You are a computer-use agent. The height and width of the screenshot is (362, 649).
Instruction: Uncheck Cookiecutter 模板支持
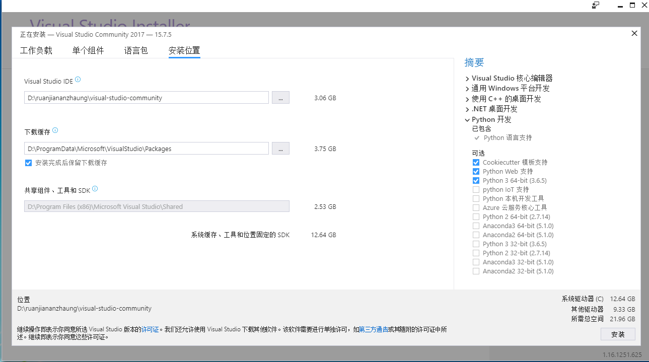[476, 162]
